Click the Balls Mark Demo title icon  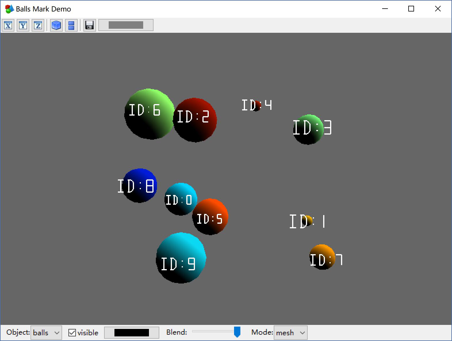(9, 9)
